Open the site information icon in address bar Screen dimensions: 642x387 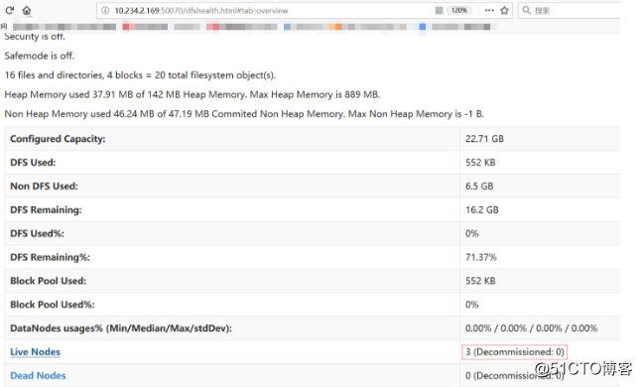click(105, 11)
